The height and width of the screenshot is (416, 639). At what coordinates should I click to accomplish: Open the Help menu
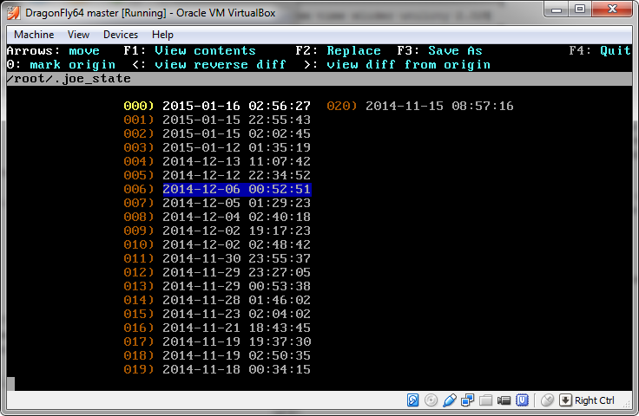(x=162, y=35)
